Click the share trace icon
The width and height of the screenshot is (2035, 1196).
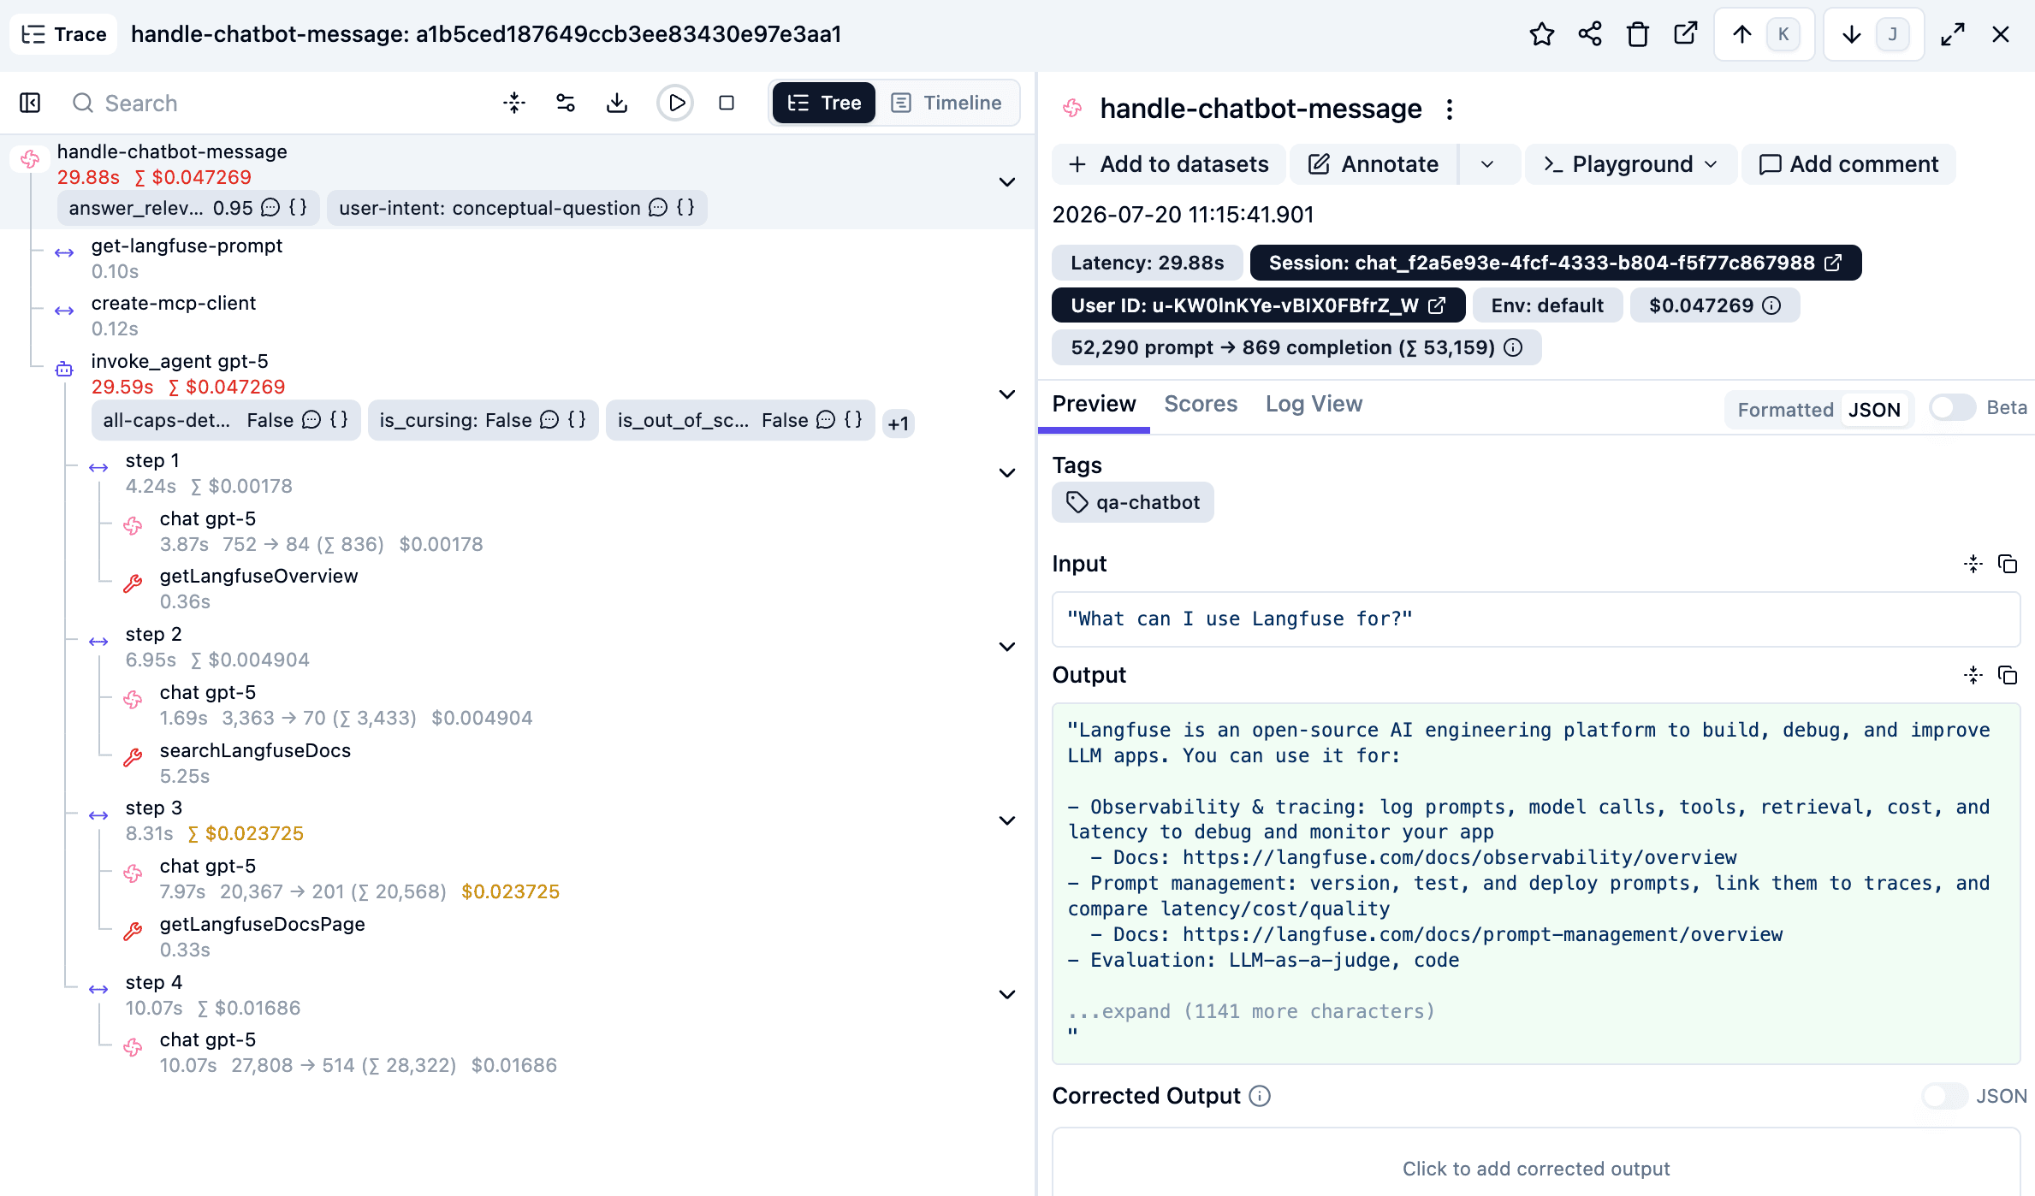[1590, 34]
